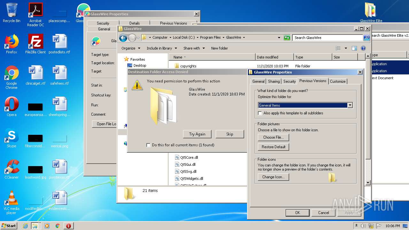Click the Local Disk (C:) breadcrumb
409x230 pixels.
184,37
